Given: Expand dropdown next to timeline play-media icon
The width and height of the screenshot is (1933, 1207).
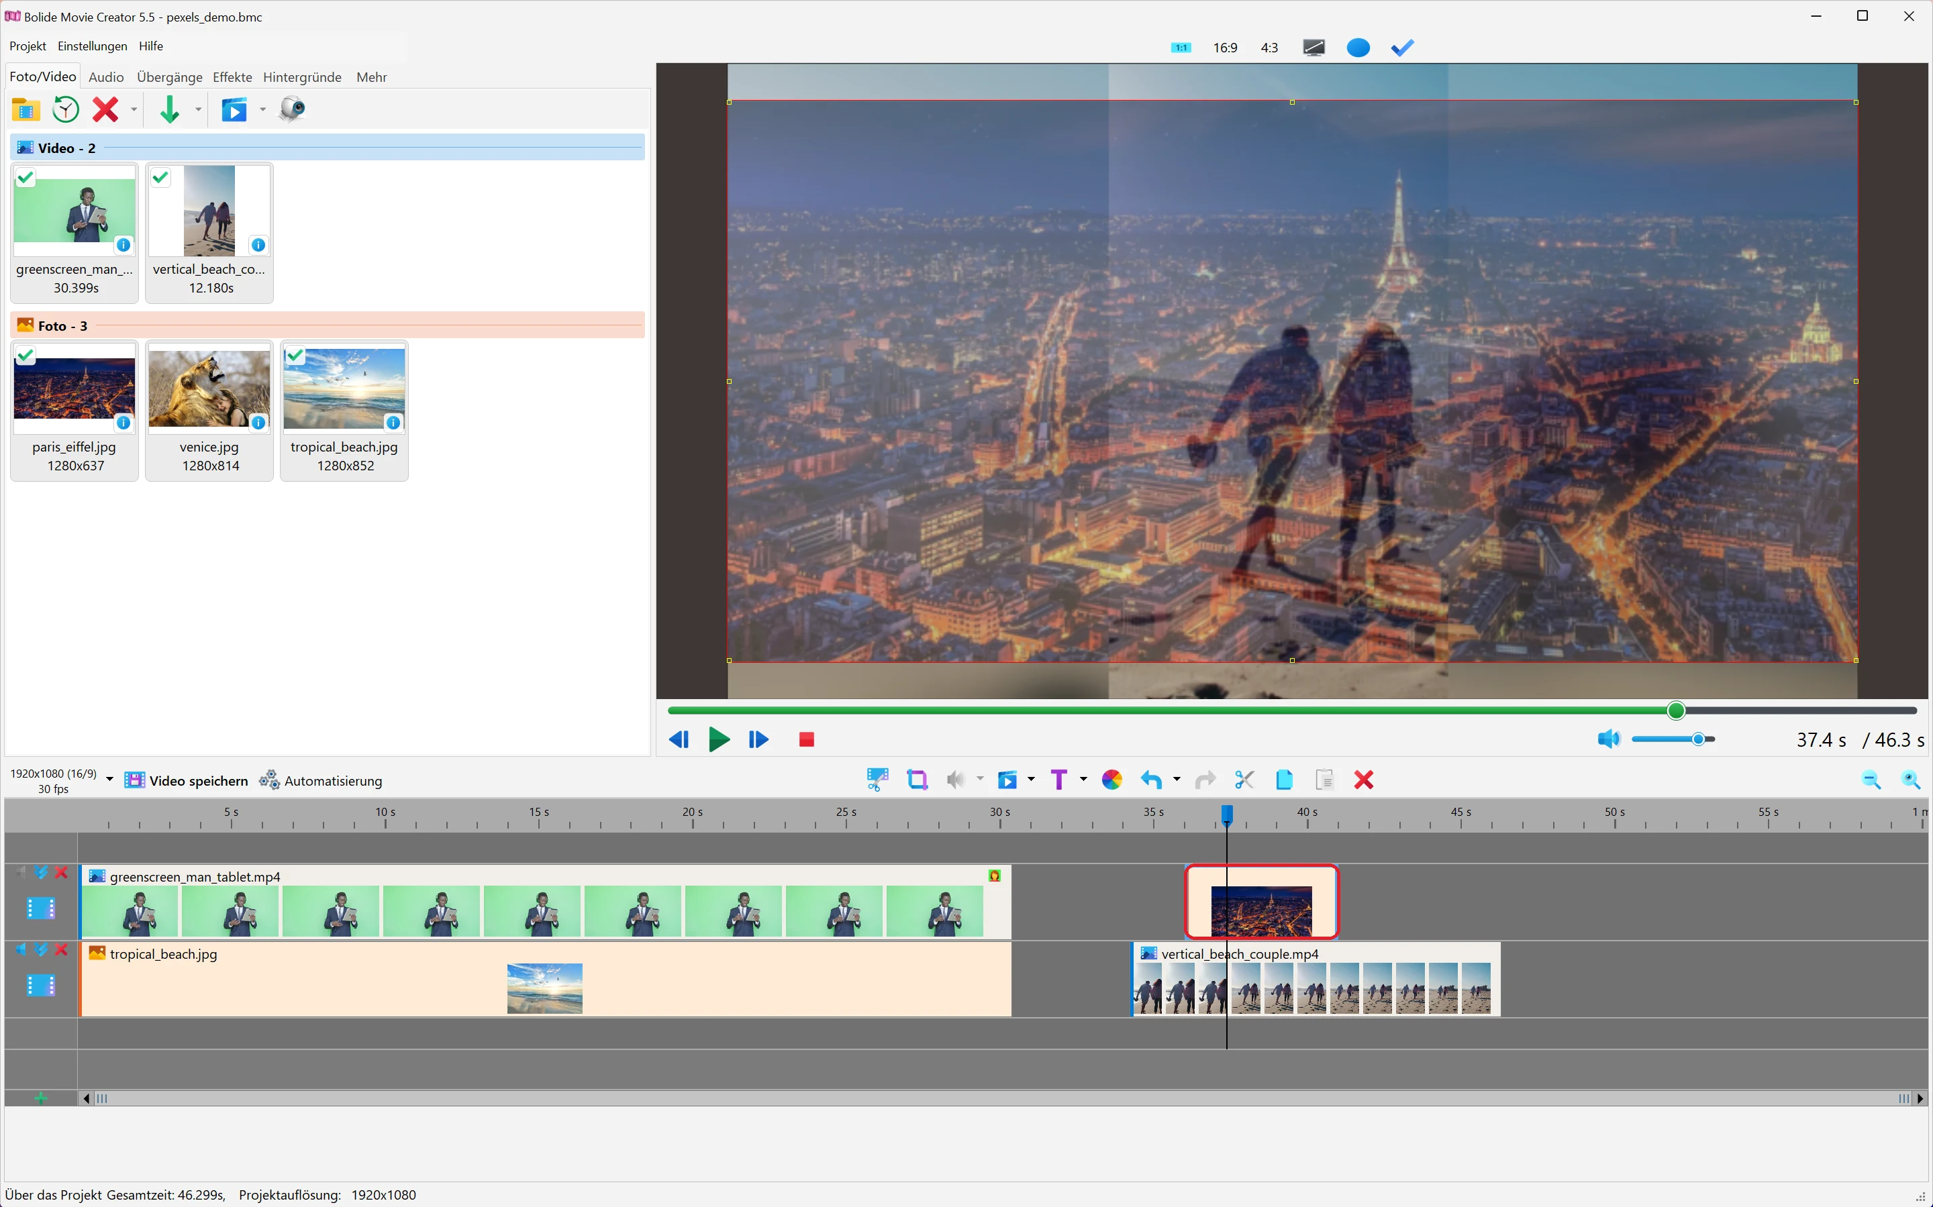Looking at the screenshot, I should click(x=1032, y=780).
